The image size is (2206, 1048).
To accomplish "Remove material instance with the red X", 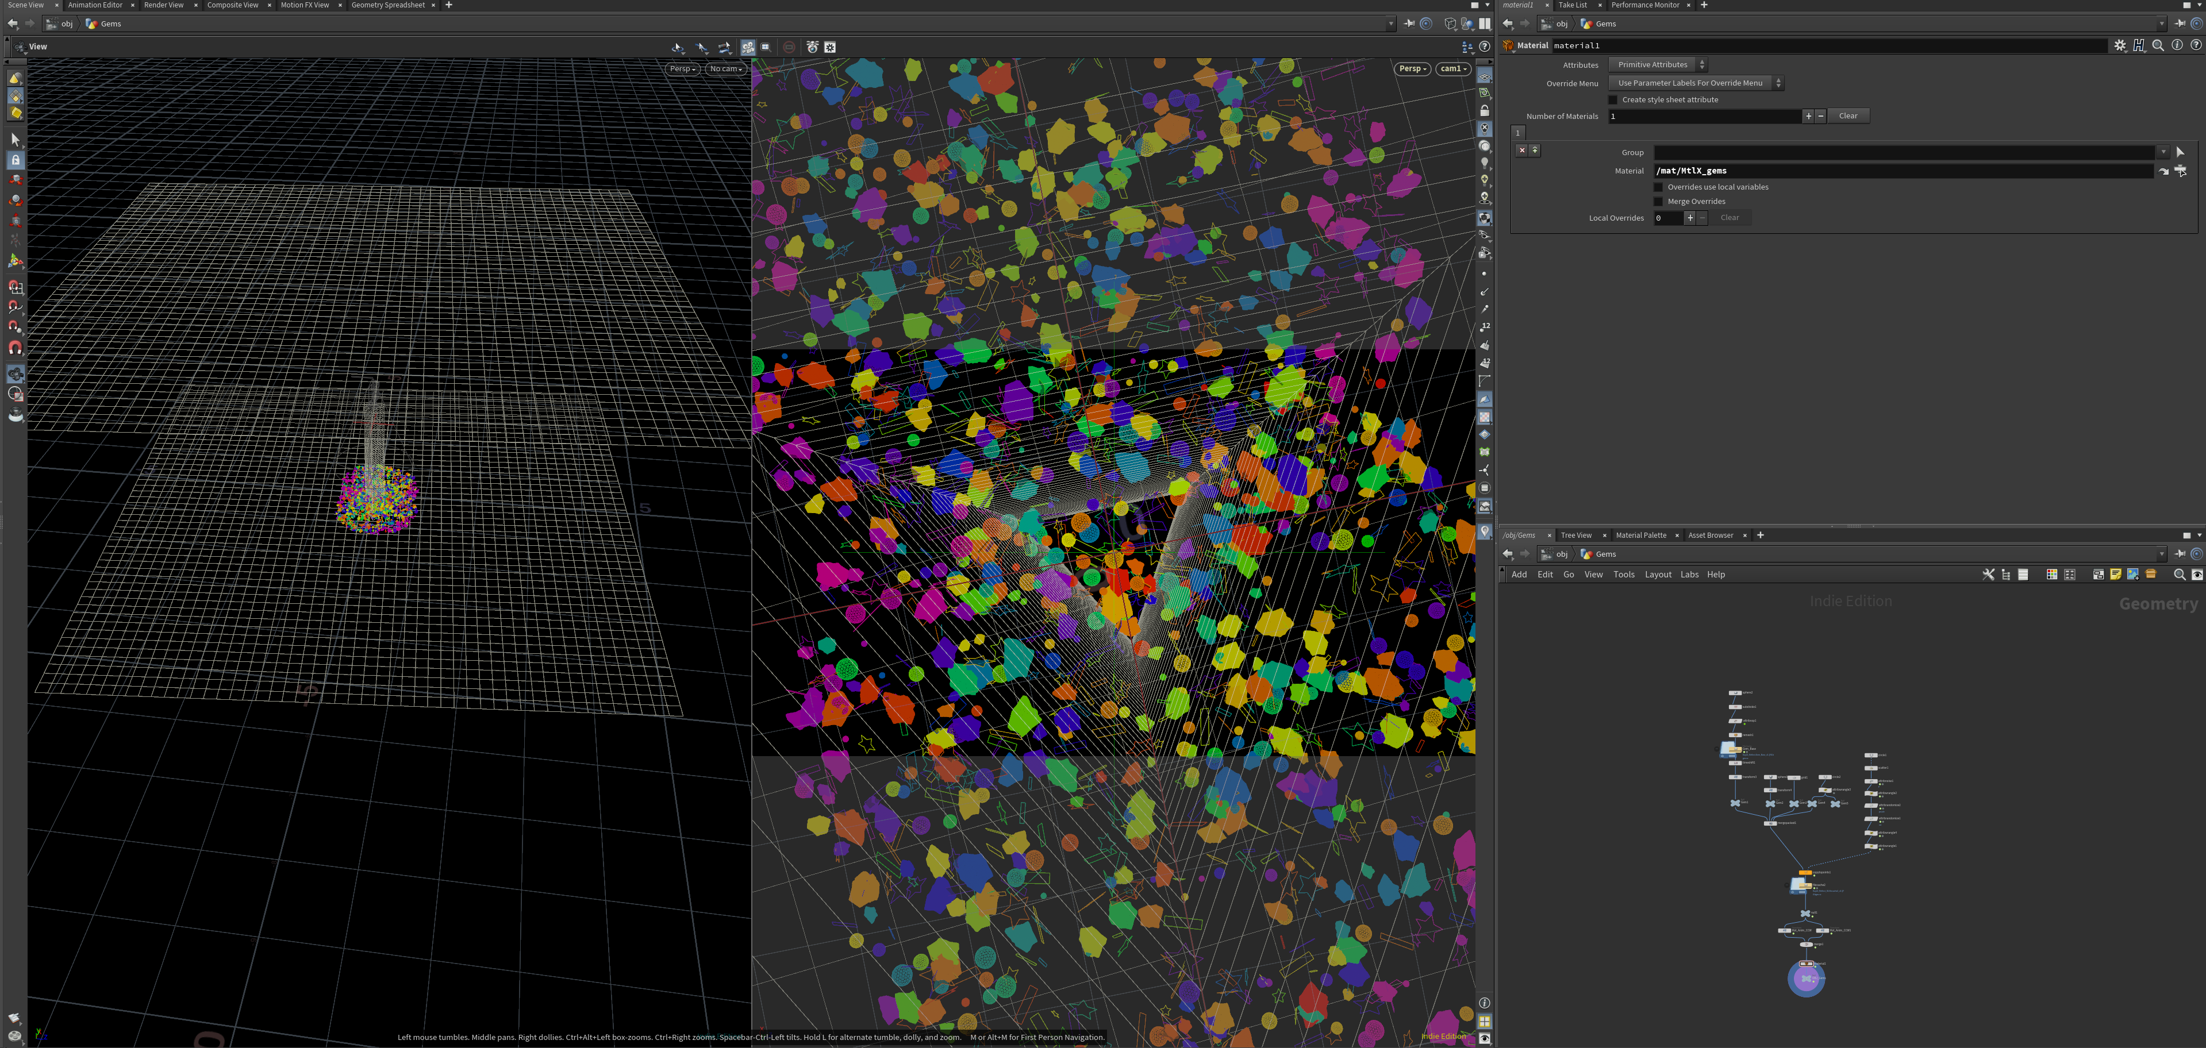I will click(1522, 150).
